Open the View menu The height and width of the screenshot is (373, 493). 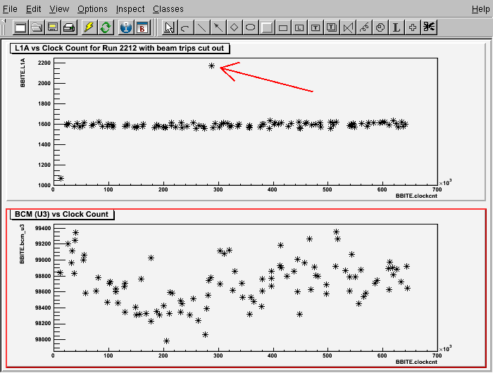[x=59, y=9]
